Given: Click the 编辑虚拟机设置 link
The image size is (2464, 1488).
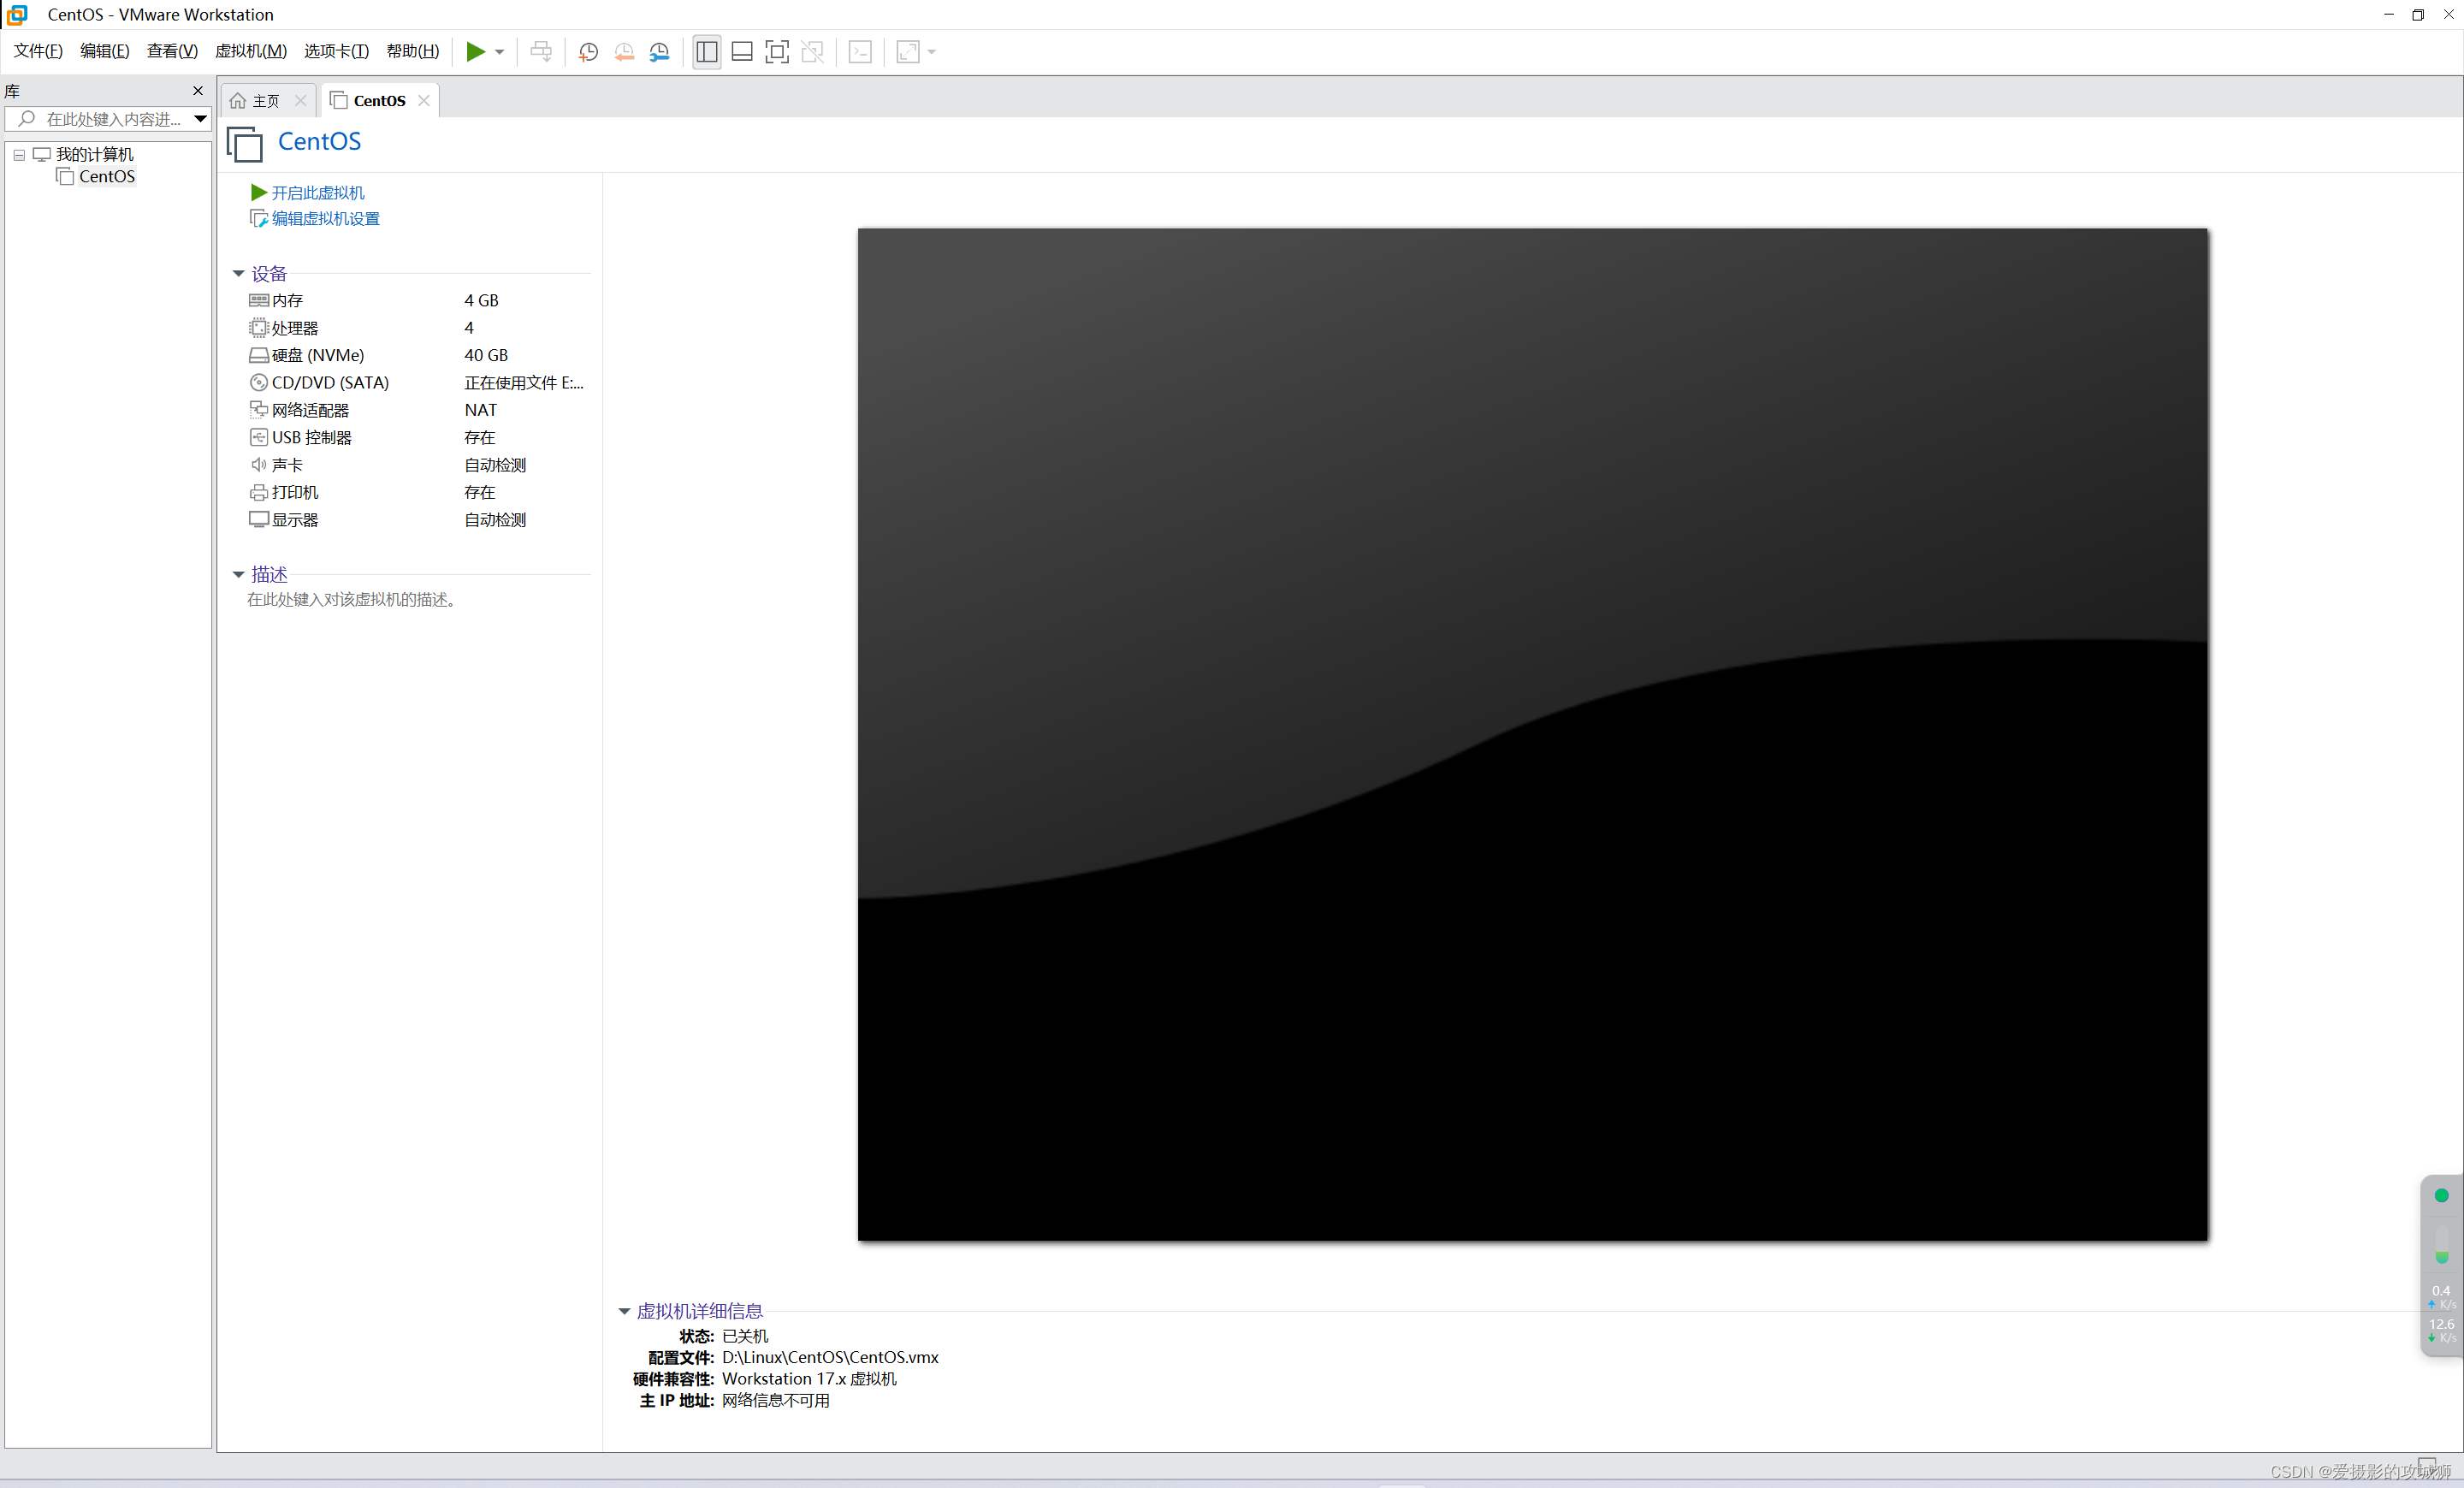Looking at the screenshot, I should click(325, 218).
